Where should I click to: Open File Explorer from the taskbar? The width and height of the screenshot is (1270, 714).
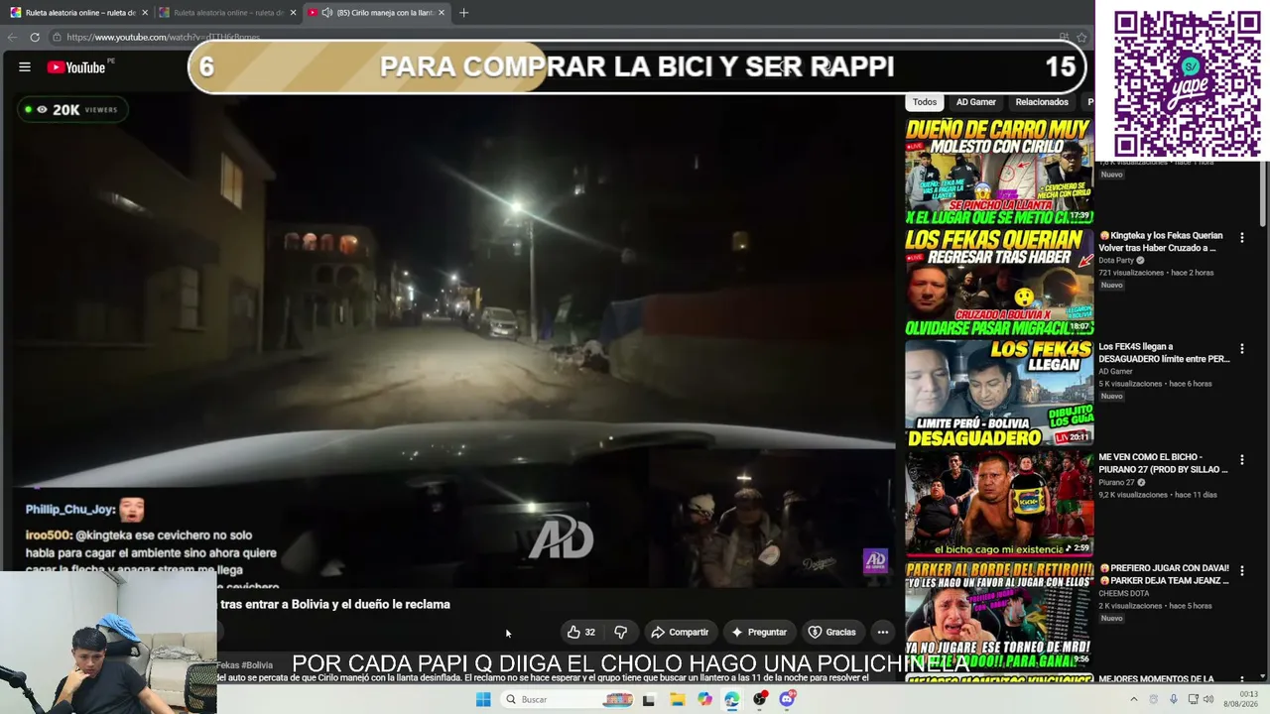click(677, 699)
